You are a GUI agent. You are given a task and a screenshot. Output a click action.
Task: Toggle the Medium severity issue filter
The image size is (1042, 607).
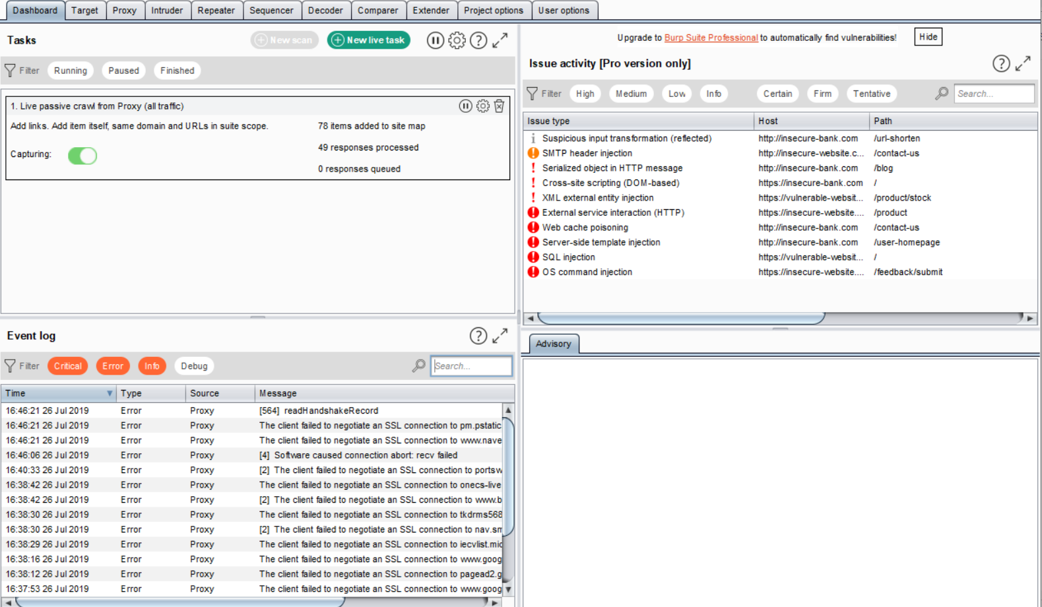pos(632,94)
